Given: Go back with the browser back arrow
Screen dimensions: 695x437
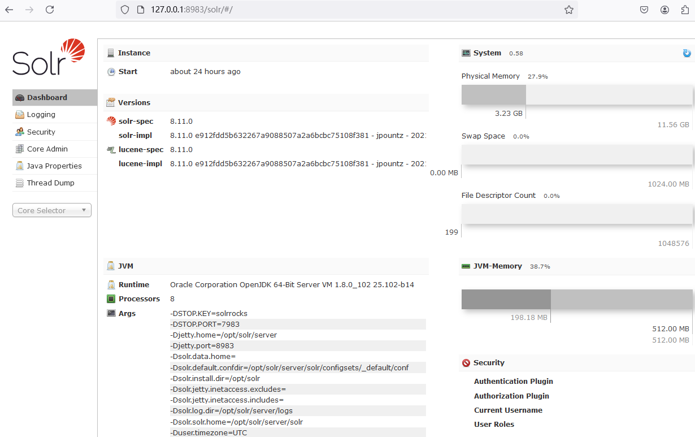Looking at the screenshot, I should [x=9, y=10].
